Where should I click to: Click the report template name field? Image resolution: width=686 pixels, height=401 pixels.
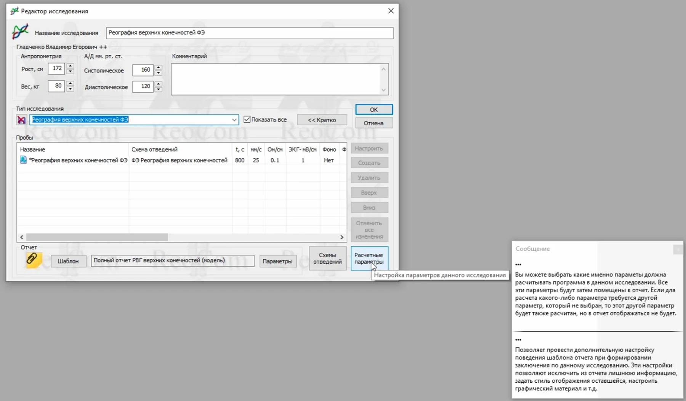173,261
